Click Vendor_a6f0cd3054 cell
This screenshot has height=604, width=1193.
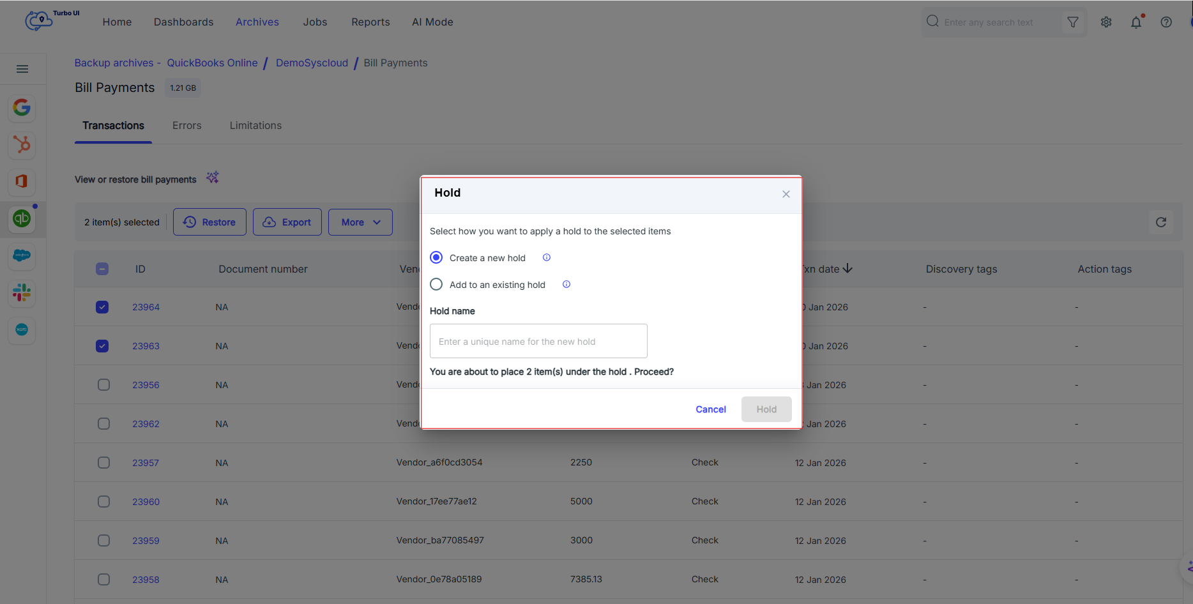pos(439,462)
